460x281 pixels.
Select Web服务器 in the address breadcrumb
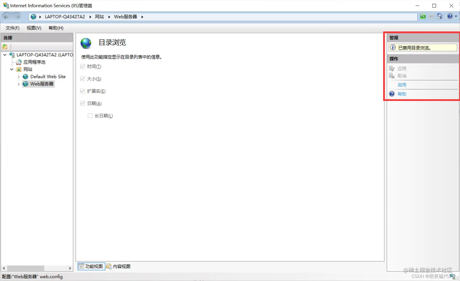pyautogui.click(x=125, y=17)
